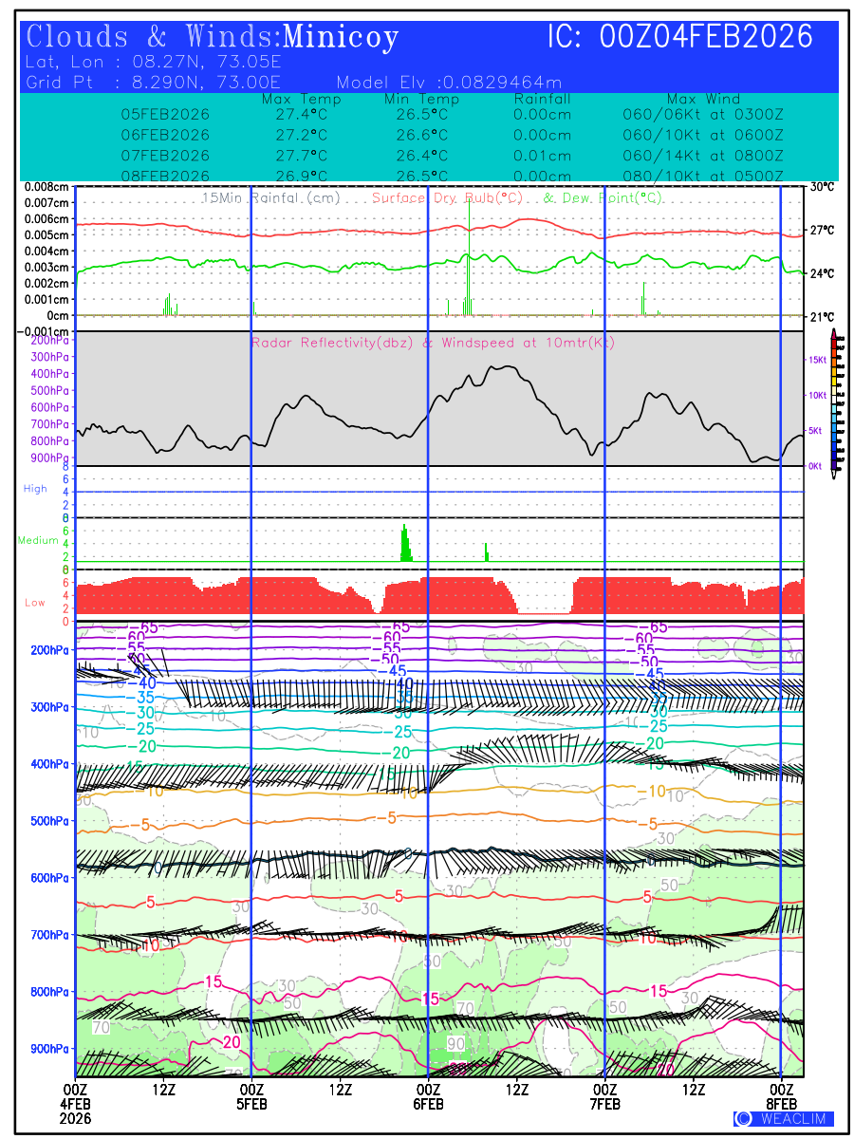Click the WEACLIM logo in the corner
This screenshot has height=1139, width=854.
[x=784, y=1118]
